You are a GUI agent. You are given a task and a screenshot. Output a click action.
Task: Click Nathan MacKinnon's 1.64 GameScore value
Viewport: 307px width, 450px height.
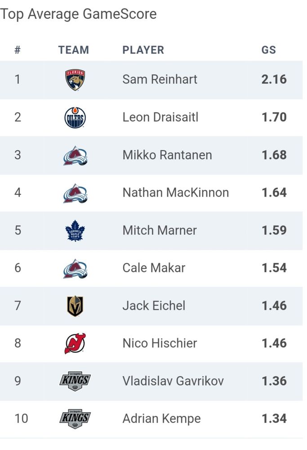(274, 193)
